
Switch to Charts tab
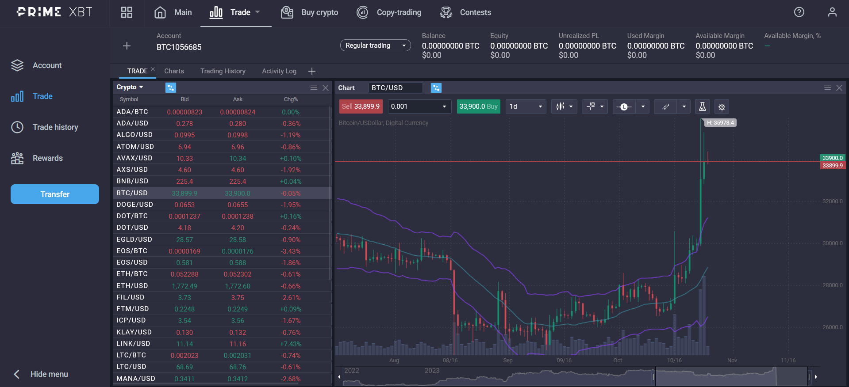(x=174, y=71)
